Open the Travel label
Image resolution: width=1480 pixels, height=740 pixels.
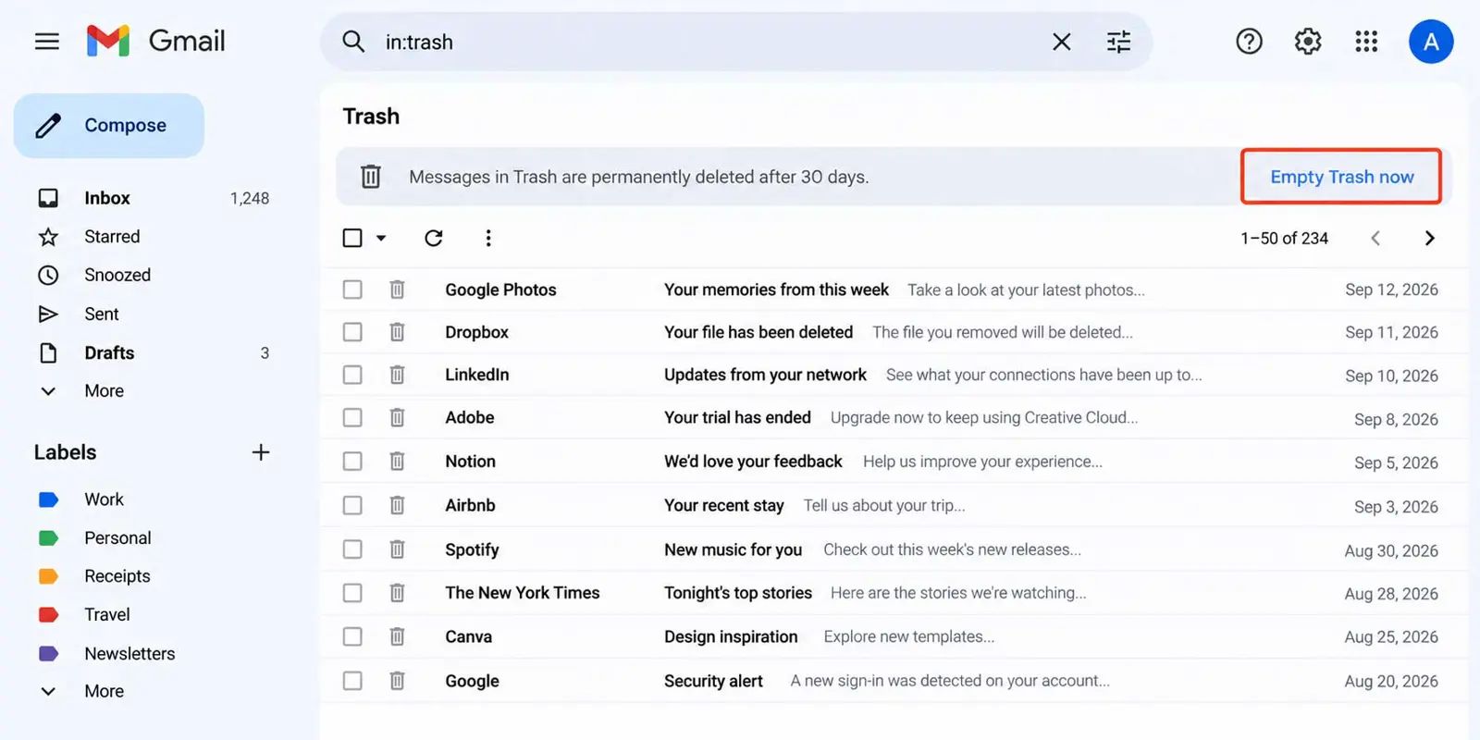pos(107,615)
